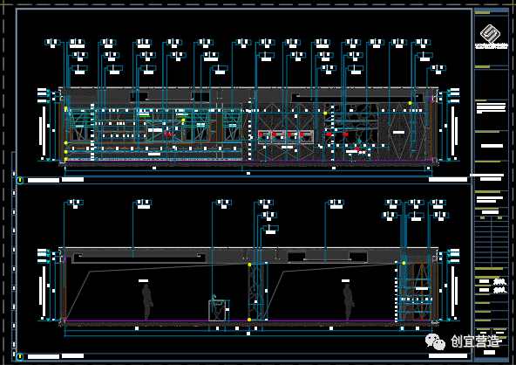Select the right human silhouette in lower elevation

point(349,302)
